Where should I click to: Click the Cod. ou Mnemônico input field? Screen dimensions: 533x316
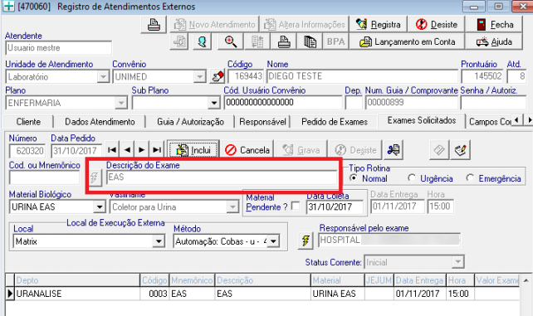[x=45, y=177]
